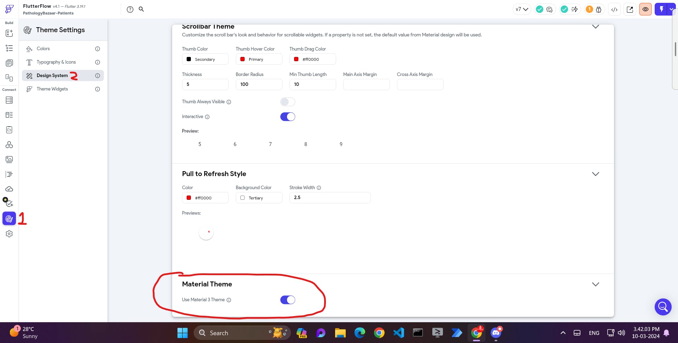678x343 pixels.
Task: Open the Typography & Icons section
Action: coord(63,62)
